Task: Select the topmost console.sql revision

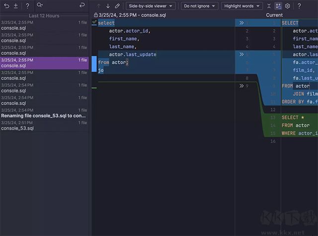Action: click(x=44, y=25)
